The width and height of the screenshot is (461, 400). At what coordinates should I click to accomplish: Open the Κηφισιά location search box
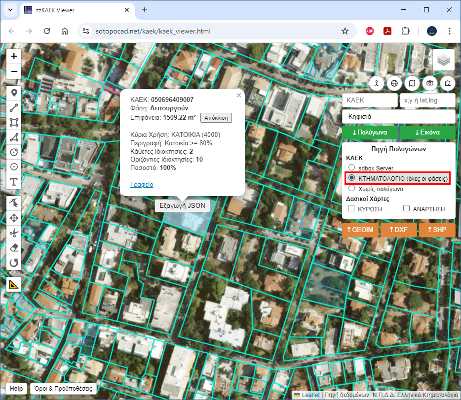pyautogui.click(x=398, y=117)
